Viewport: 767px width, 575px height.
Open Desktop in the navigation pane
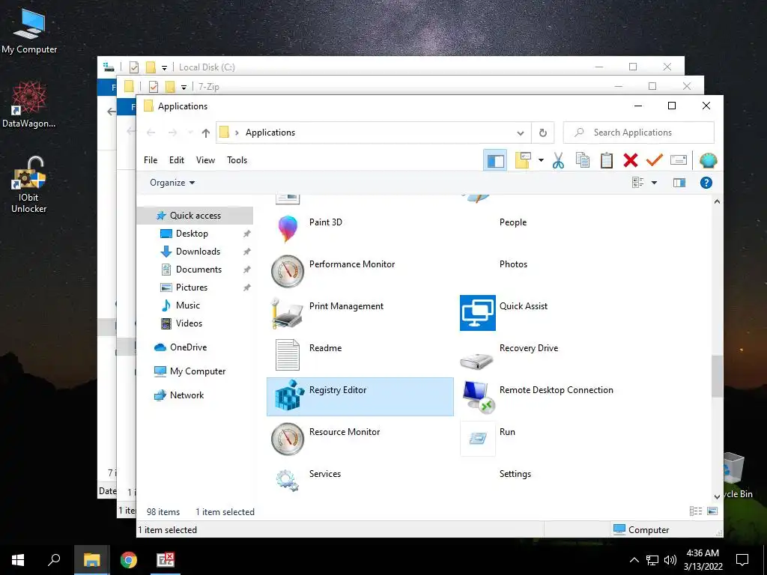pos(192,234)
